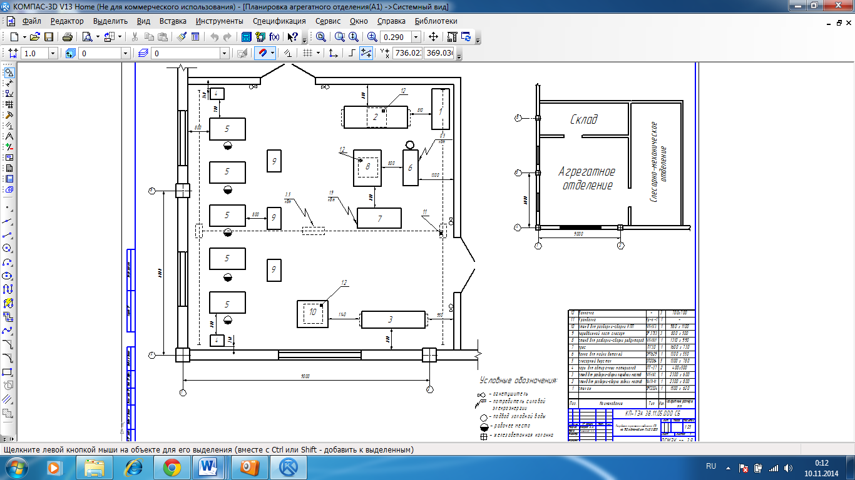Toggle the magnet snapping button
The image size is (855, 480).
tap(264, 53)
